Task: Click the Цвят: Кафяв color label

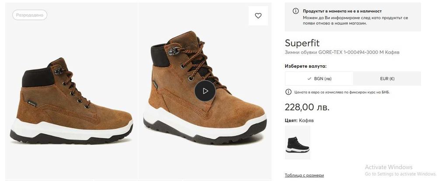Action: point(299,120)
